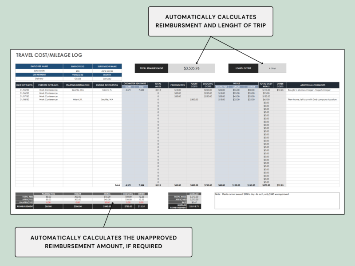The image size is (355, 266).
Task: Click the Total row label
Action: point(117,185)
